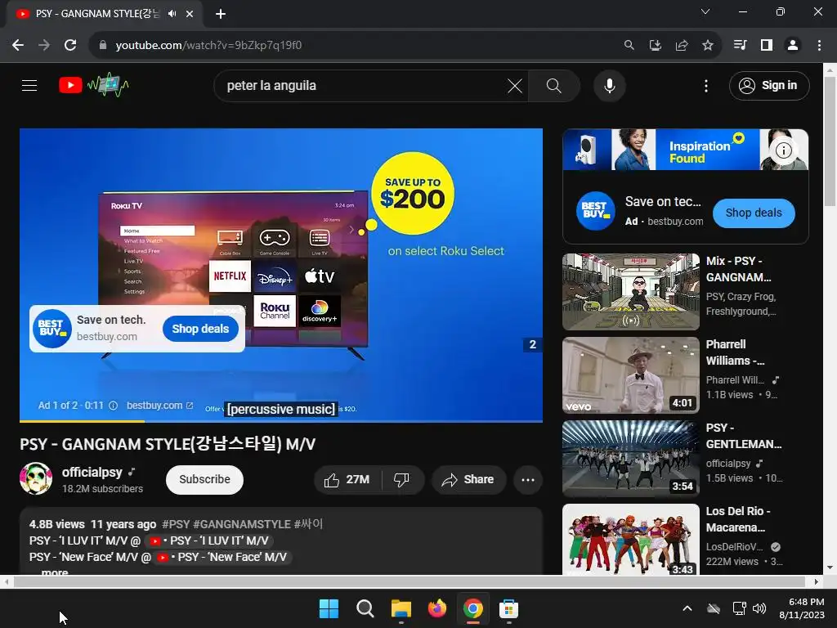Select the PSY - GANGNAM STYLE tab

click(x=96, y=14)
